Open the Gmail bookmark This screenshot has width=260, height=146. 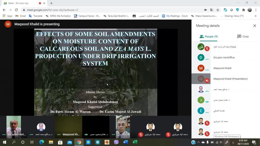tap(21, 16)
